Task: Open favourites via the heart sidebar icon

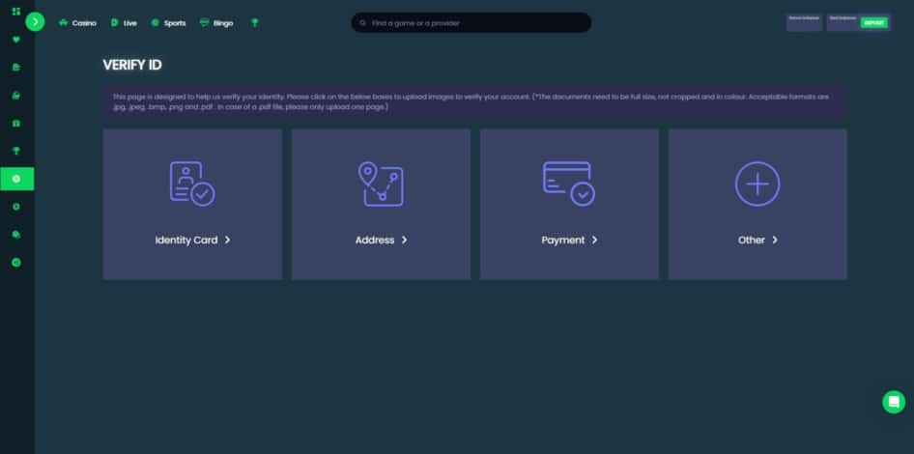Action: [16, 40]
